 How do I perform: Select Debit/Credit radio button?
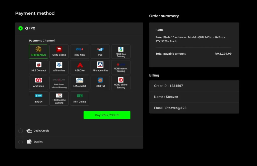click(x=21, y=131)
